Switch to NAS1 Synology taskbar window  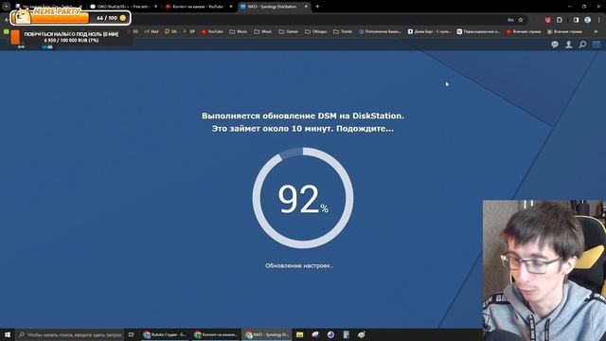click(267, 334)
